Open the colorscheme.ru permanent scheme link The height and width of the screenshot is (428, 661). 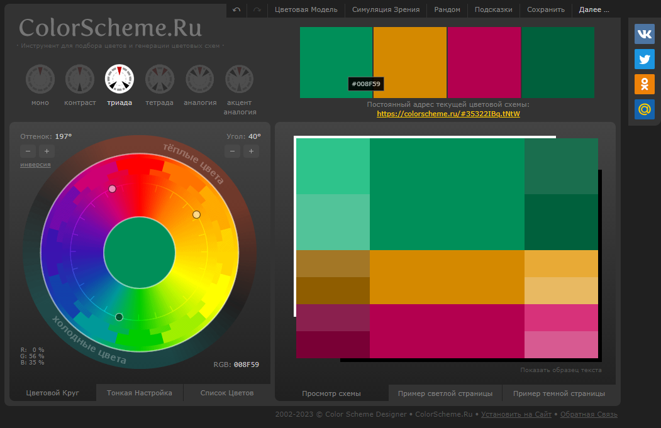click(448, 114)
